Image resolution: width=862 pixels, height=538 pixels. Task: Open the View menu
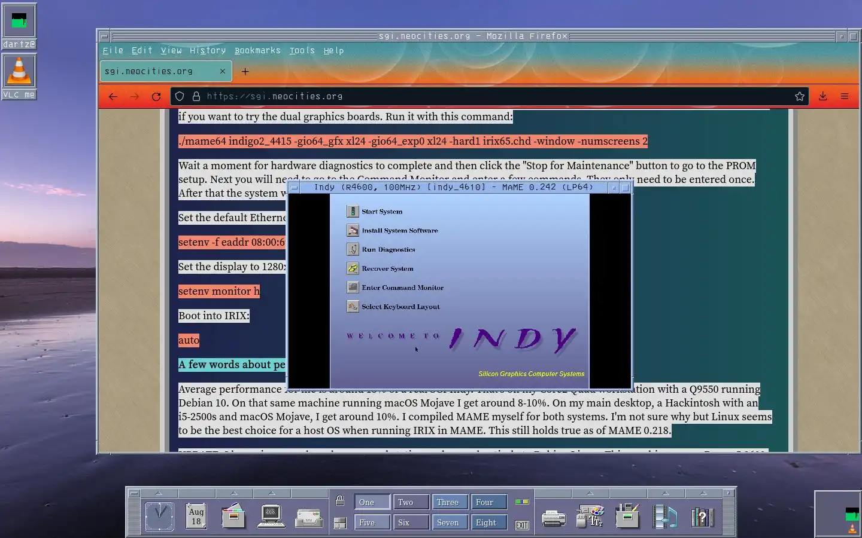[171, 51]
